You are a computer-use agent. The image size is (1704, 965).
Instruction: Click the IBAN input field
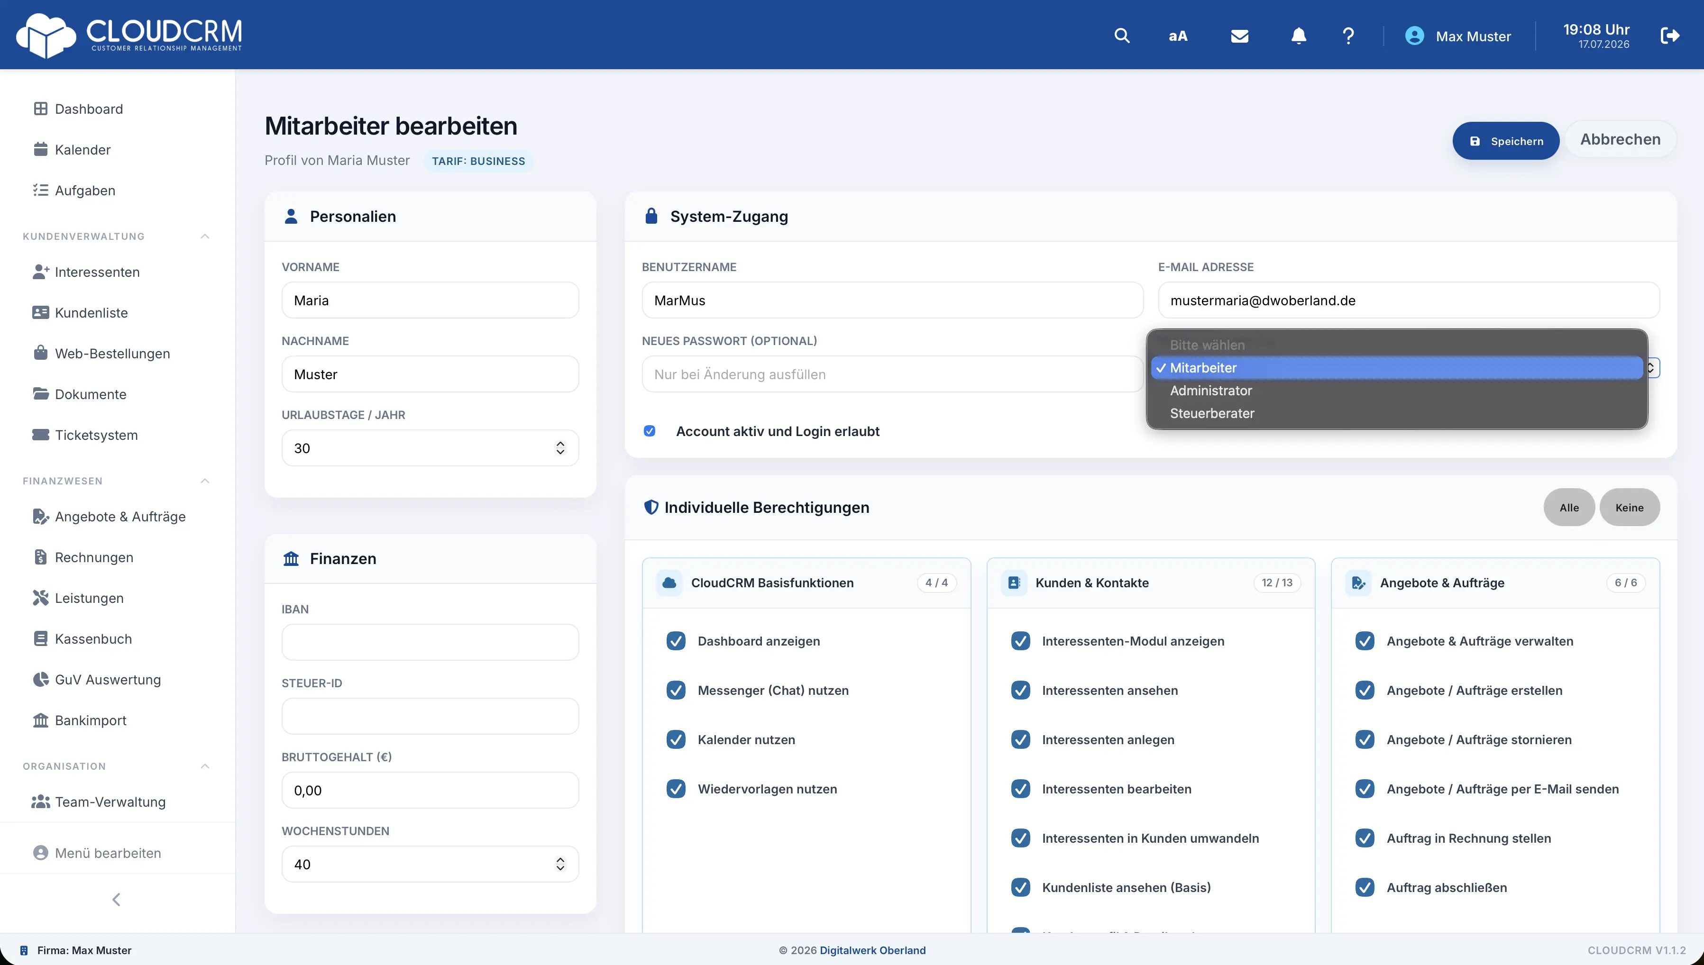[x=430, y=642]
